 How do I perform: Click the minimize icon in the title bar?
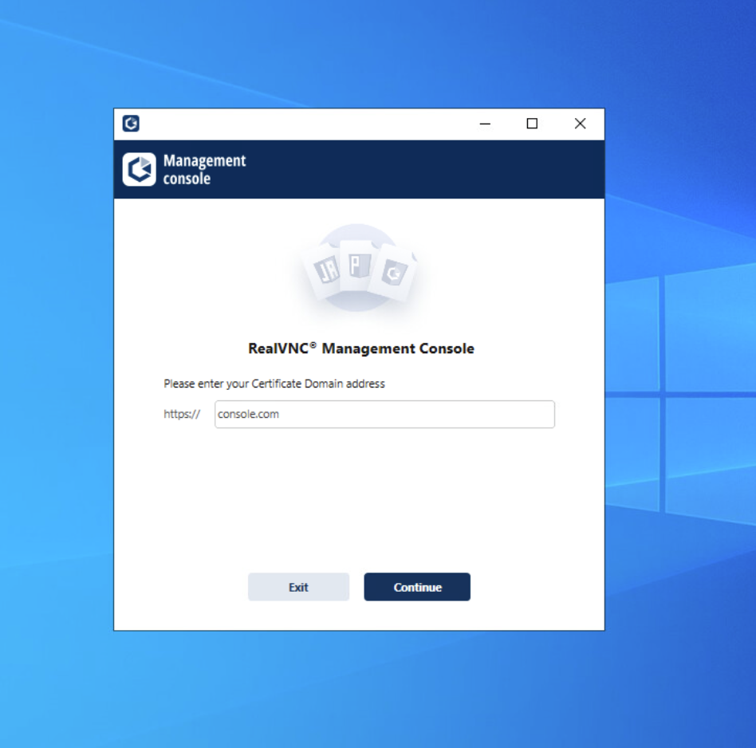[x=484, y=124]
